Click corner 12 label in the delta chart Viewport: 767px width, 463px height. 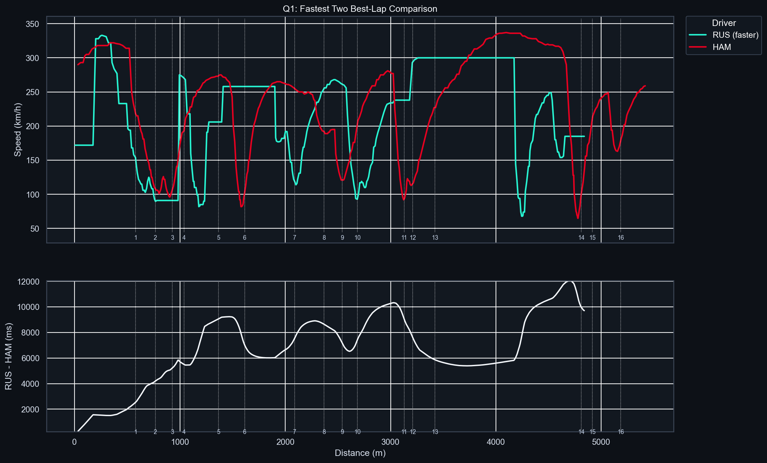[413, 432]
